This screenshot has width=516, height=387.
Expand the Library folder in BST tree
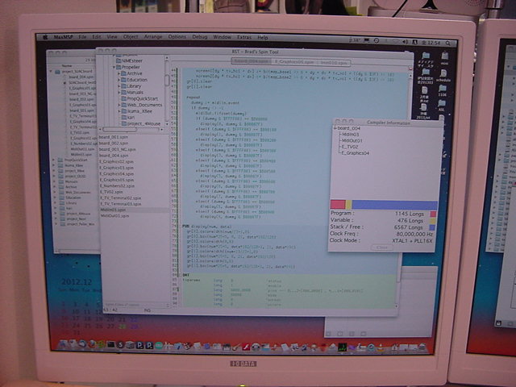click(x=119, y=86)
